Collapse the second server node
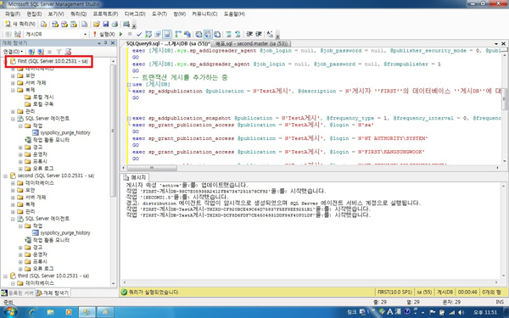This screenshot has height=318, width=509. [6, 176]
